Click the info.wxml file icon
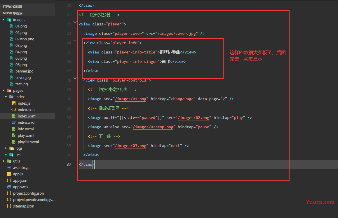The width and height of the screenshot is (338, 218). point(14,129)
